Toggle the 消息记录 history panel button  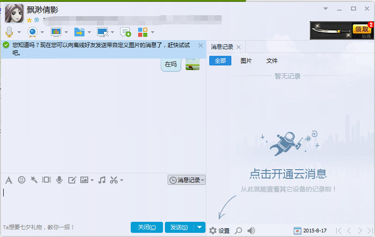(187, 180)
